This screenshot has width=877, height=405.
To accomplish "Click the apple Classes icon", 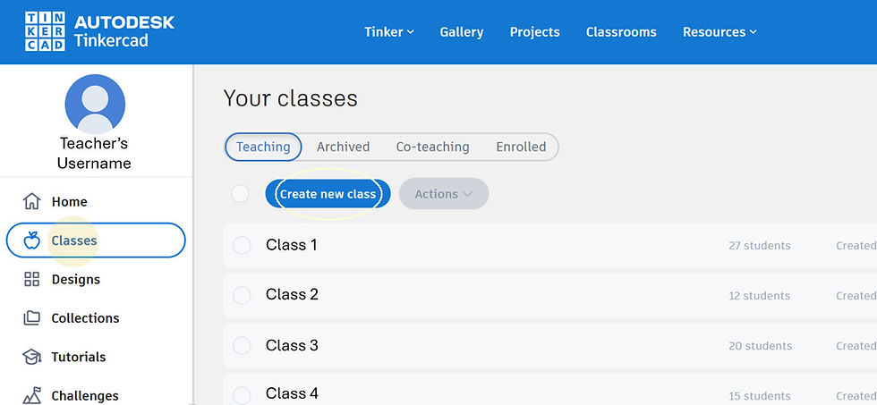I will (x=32, y=240).
